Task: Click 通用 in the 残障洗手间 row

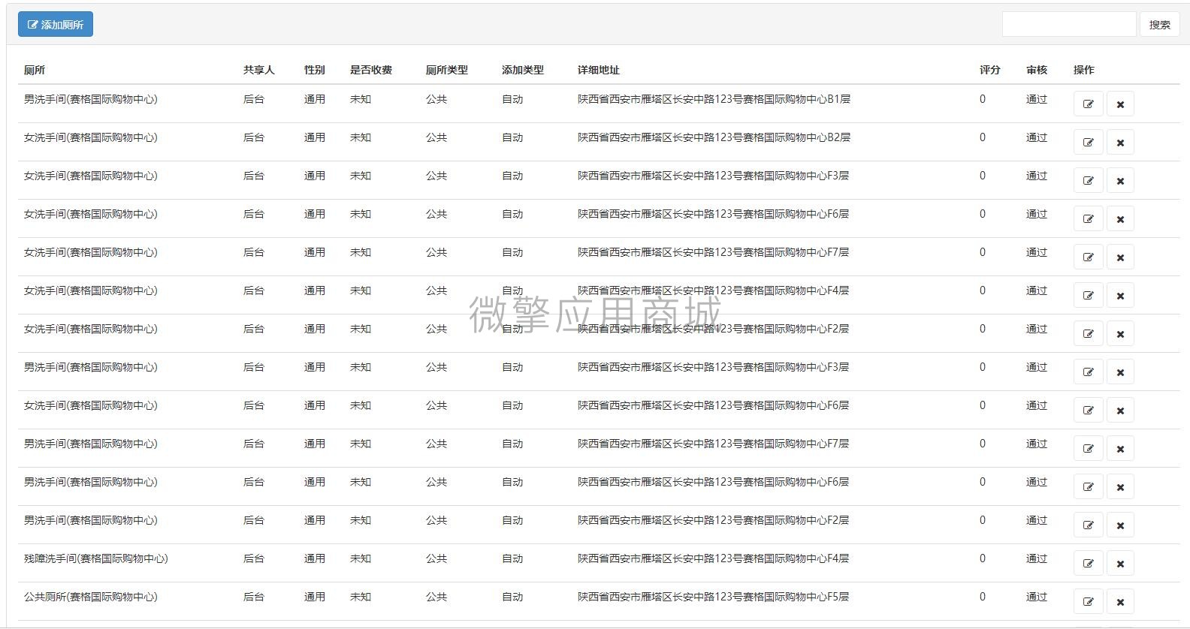Action: (x=315, y=558)
